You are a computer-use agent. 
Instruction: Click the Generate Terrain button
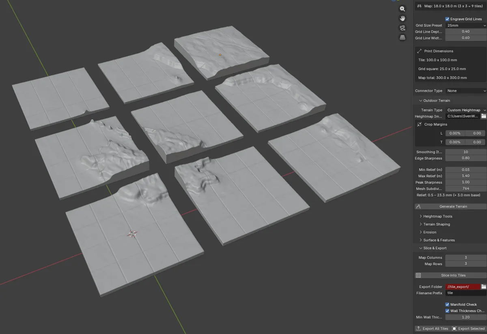(450, 206)
